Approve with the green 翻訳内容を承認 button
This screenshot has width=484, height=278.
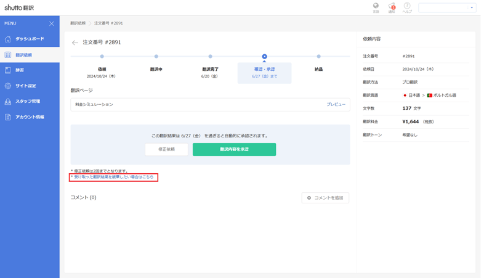(x=234, y=150)
